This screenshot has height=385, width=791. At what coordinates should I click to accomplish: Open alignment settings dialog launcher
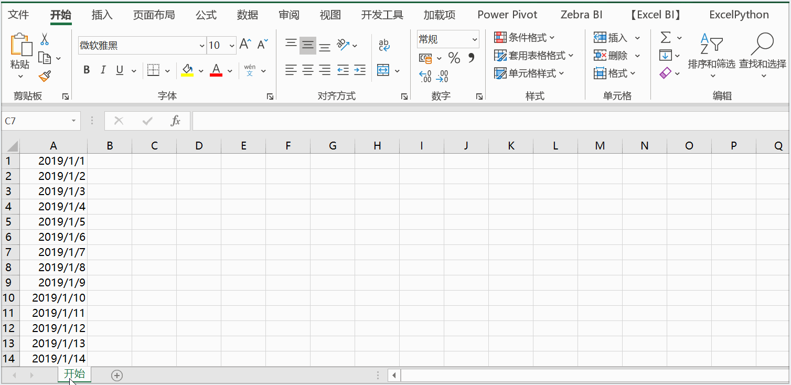click(404, 97)
